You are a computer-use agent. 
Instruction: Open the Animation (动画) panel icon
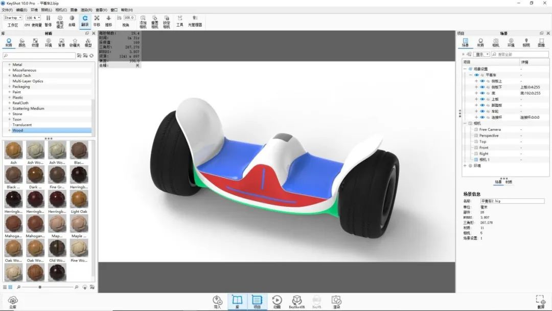[277, 301]
